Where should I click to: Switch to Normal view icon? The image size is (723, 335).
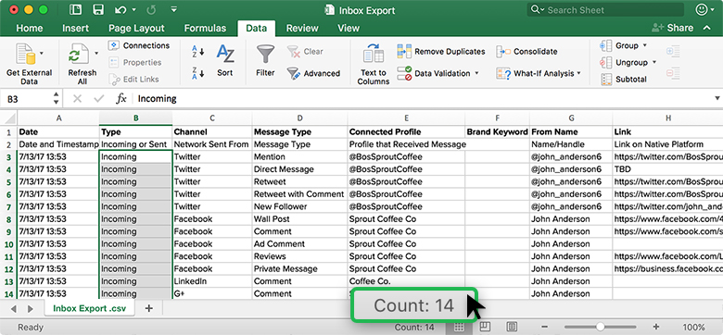(x=459, y=327)
